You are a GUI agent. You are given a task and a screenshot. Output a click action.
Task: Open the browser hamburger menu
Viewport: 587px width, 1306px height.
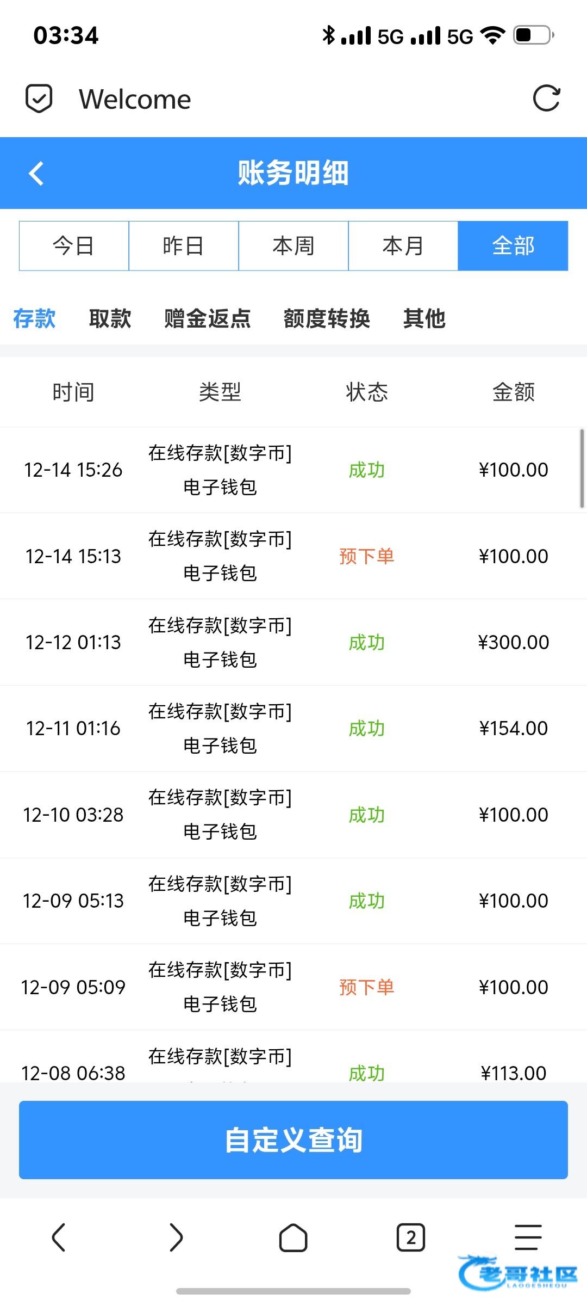(528, 1238)
